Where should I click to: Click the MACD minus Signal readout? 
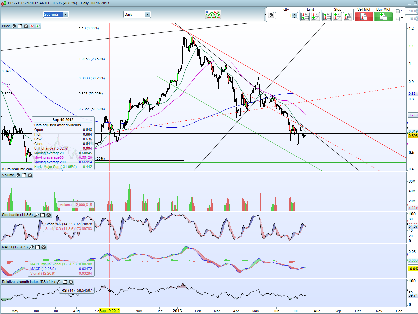click(x=61, y=264)
